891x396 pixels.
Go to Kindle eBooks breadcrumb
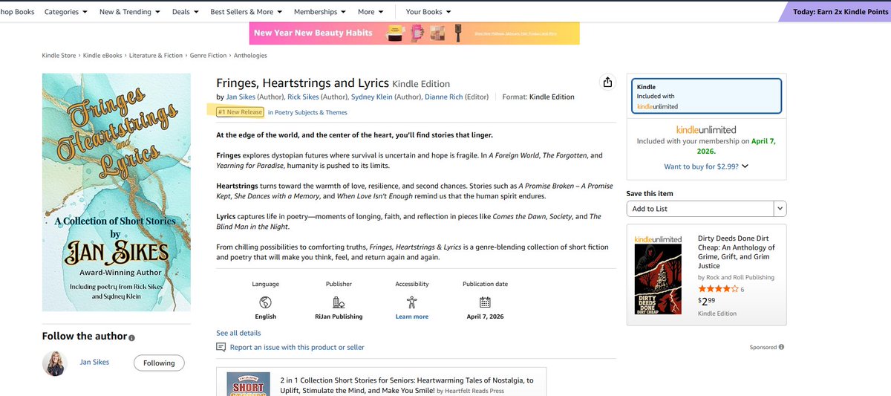tap(103, 55)
